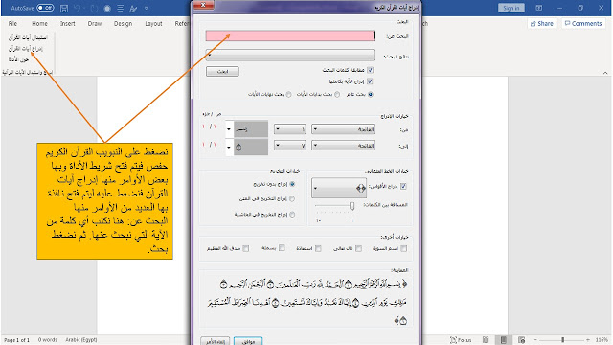
Task: Enable Focus mode in status bar
Action: pos(461,340)
